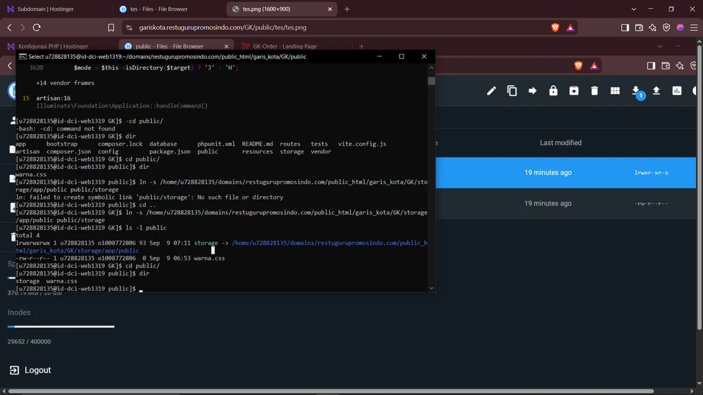Click the archive box icon in File Browser toolbar
703x395 pixels.
(x=574, y=91)
